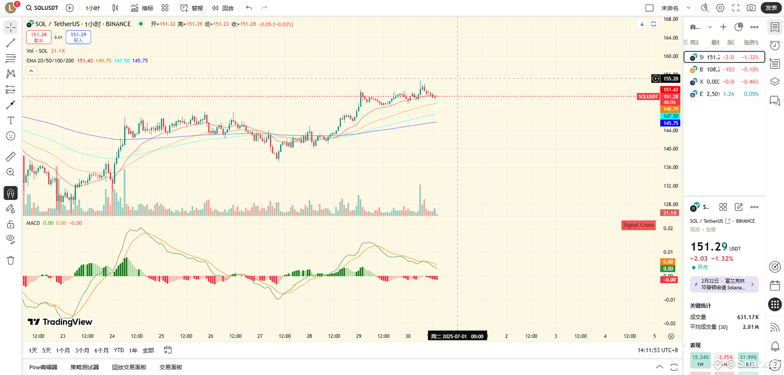784x375 pixels.
Task: Click the 151.29 买入 buy button
Action: click(x=78, y=37)
